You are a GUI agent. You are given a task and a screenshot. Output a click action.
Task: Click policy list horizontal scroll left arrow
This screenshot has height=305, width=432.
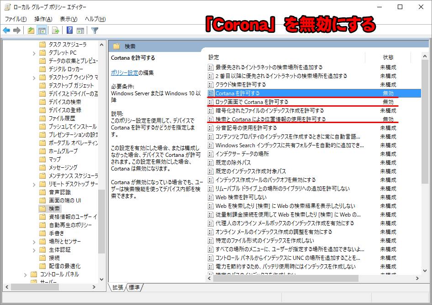pyautogui.click(x=210, y=278)
